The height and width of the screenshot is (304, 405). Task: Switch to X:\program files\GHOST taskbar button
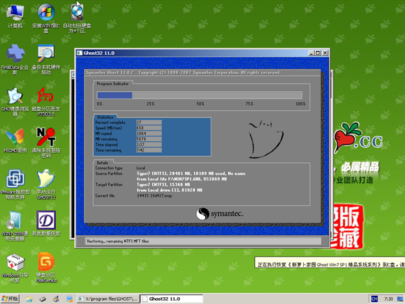click(108, 299)
